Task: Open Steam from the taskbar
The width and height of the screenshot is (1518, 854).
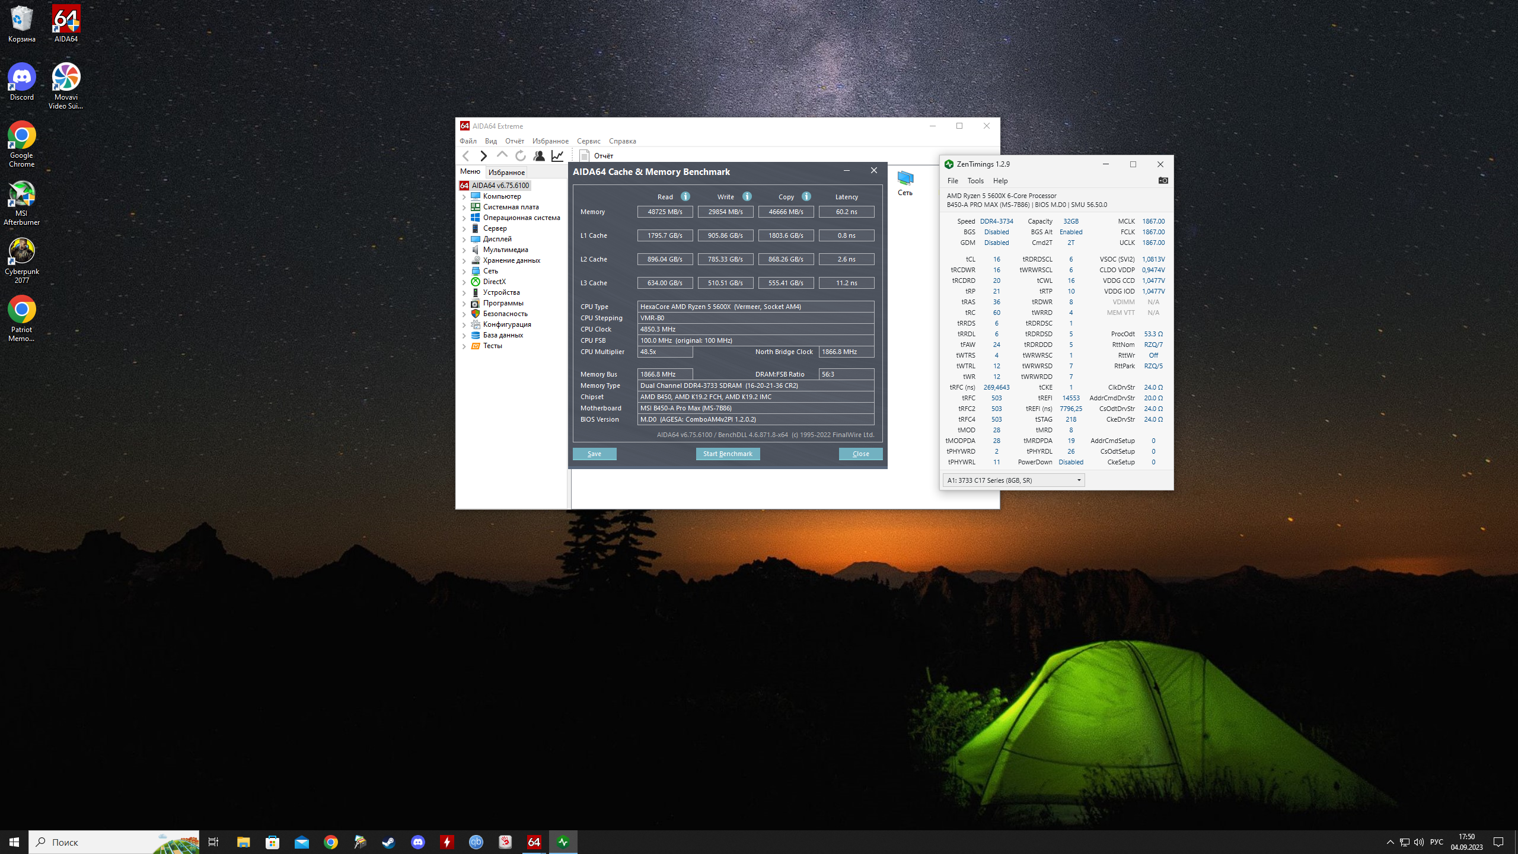Action: point(388,842)
